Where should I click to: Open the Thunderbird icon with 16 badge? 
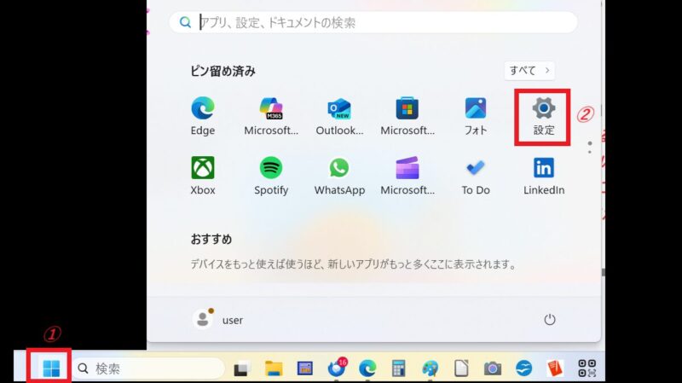(x=337, y=368)
